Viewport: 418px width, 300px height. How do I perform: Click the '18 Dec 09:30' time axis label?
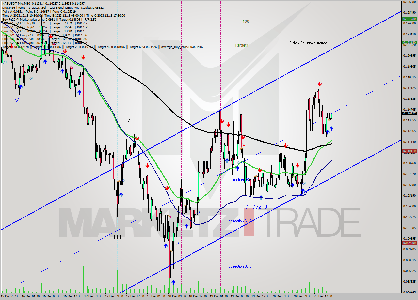[x=178, y=296]
